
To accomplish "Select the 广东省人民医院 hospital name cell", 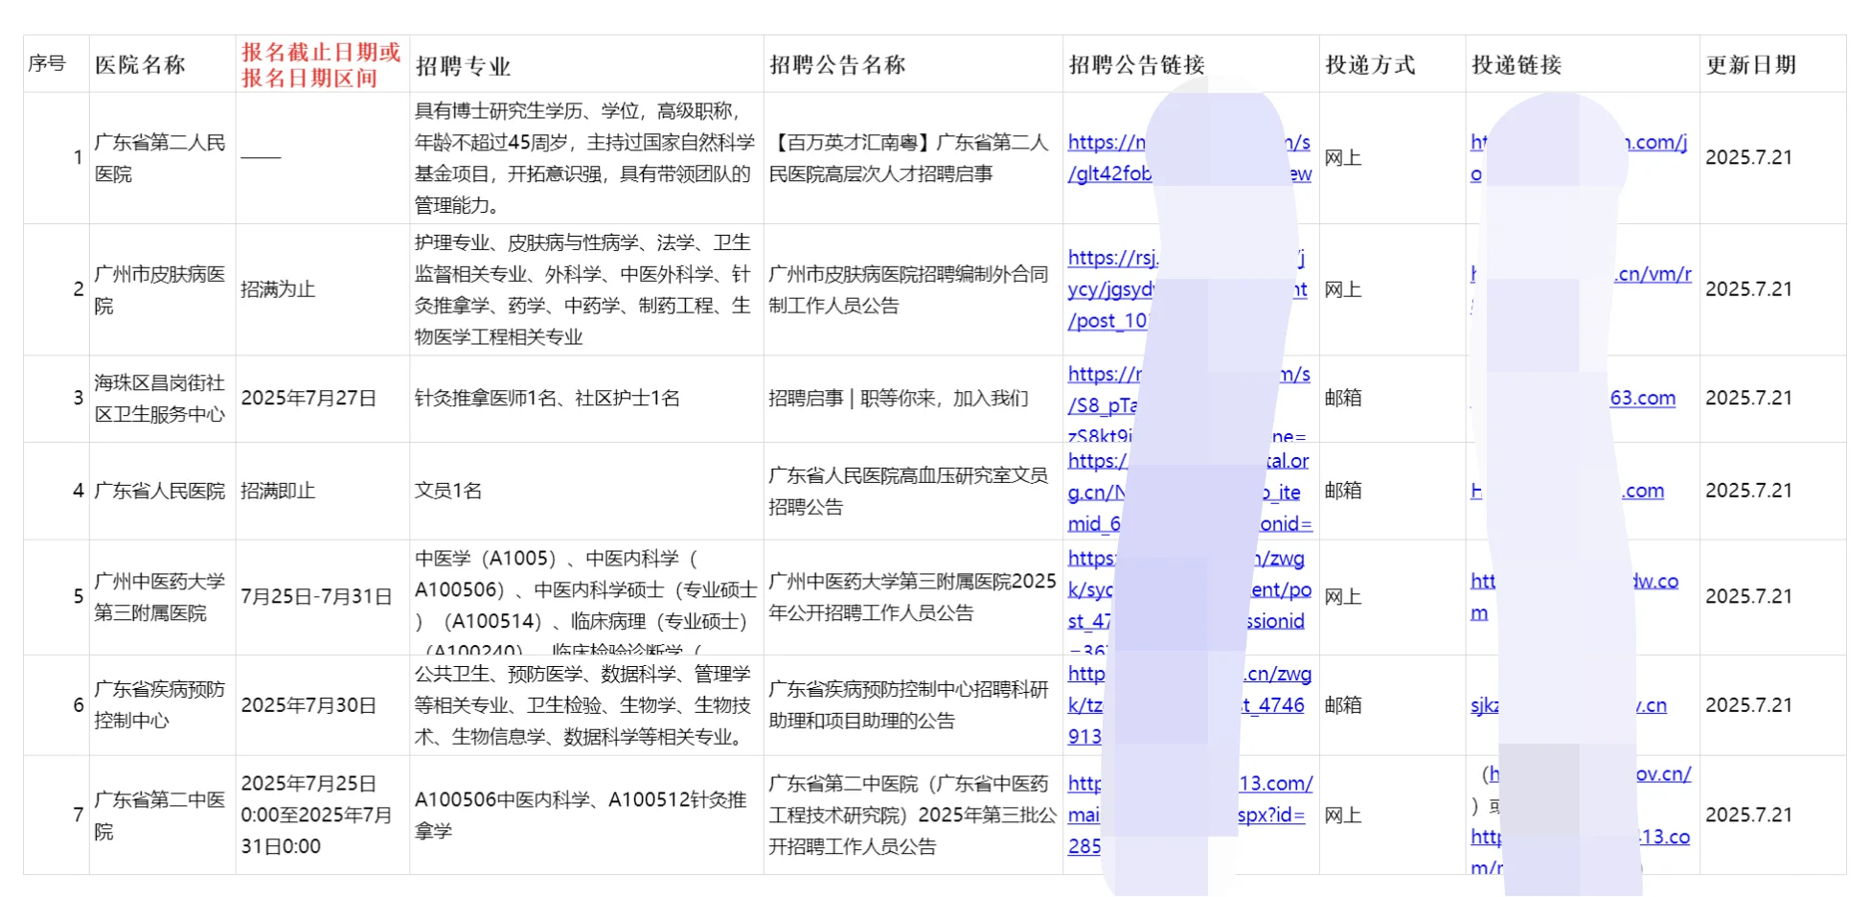I will click(162, 491).
